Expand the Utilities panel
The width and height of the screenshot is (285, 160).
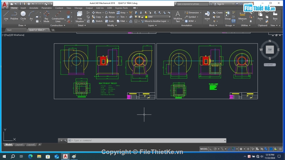click(x=246, y=25)
